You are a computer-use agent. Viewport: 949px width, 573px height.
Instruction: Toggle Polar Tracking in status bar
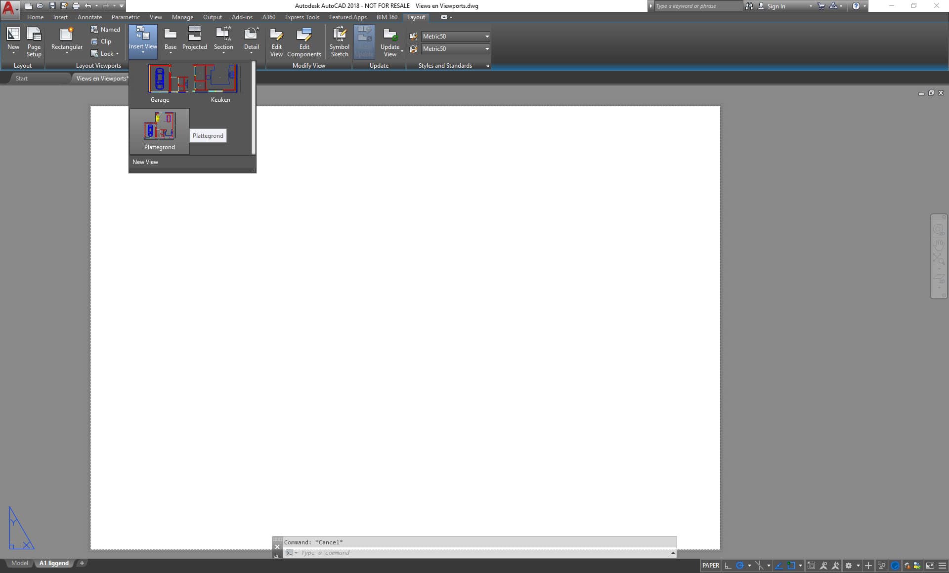(740, 566)
